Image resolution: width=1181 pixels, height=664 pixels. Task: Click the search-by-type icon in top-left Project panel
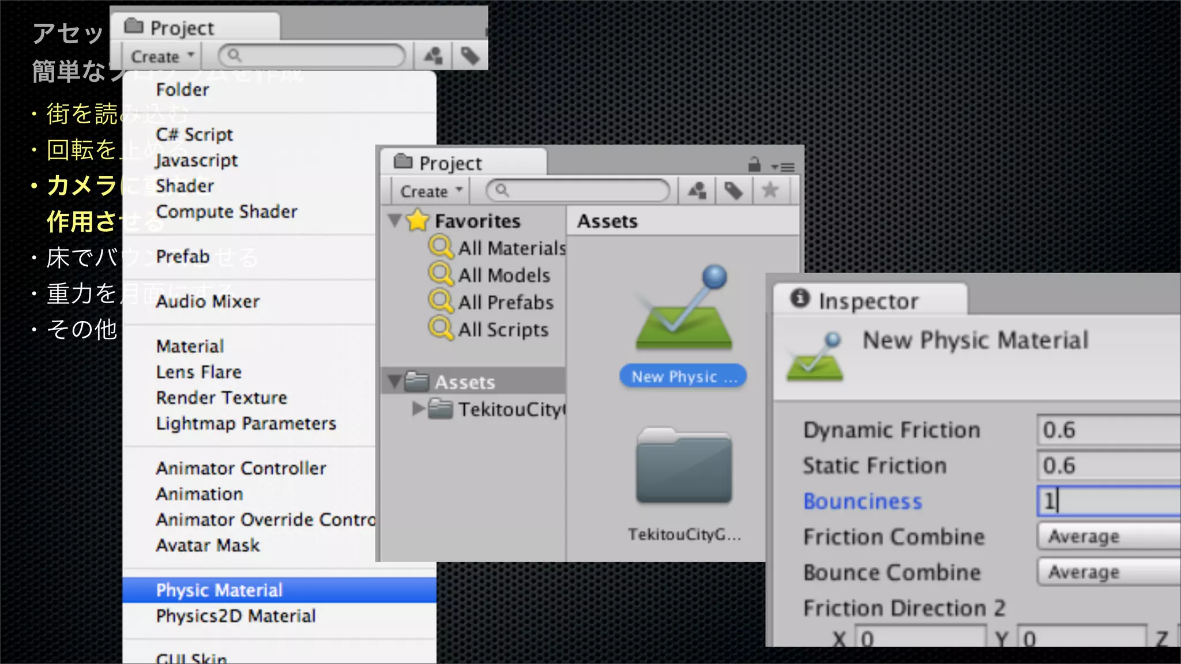(433, 56)
